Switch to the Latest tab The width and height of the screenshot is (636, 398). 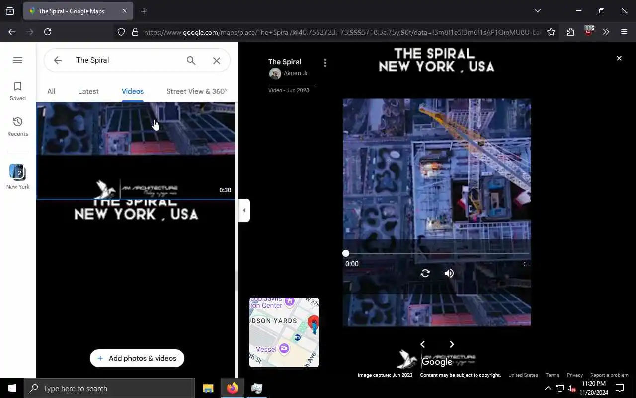tap(88, 91)
